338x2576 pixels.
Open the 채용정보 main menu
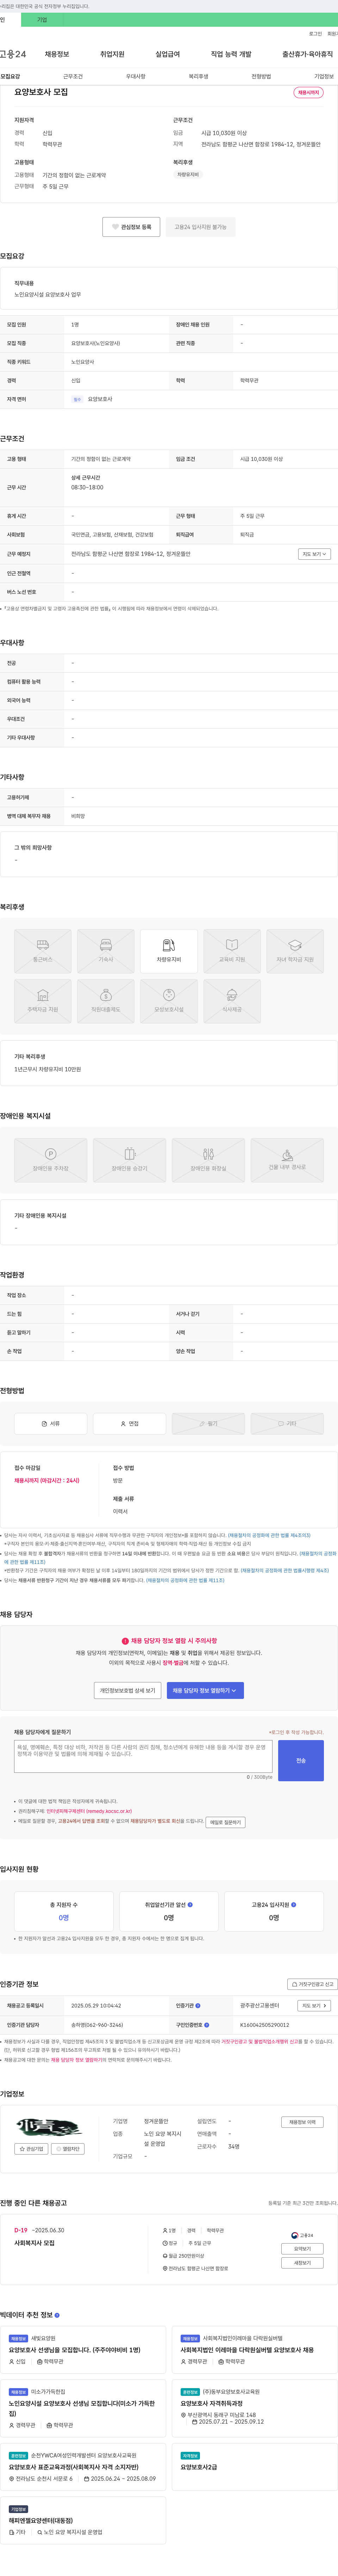pos(57,54)
